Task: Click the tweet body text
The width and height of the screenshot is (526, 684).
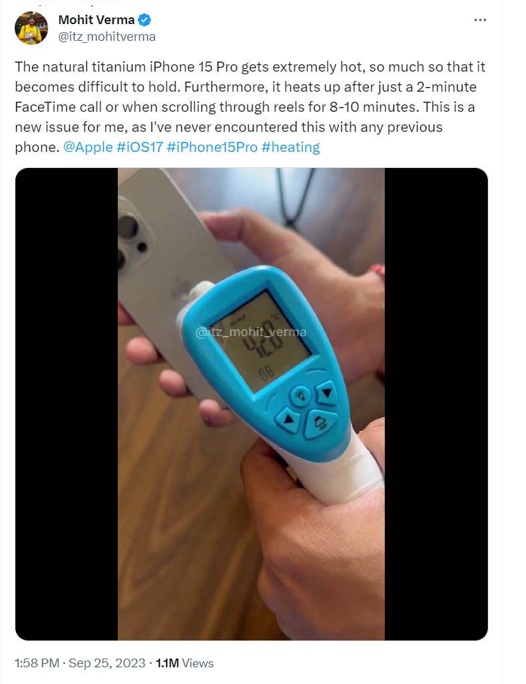Action: coord(250,107)
